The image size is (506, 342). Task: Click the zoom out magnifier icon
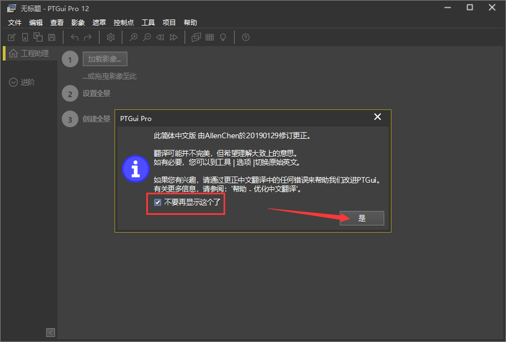[147, 37]
